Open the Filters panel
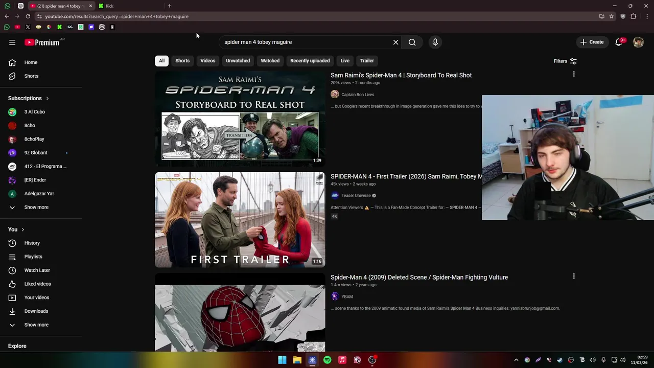 [565, 61]
